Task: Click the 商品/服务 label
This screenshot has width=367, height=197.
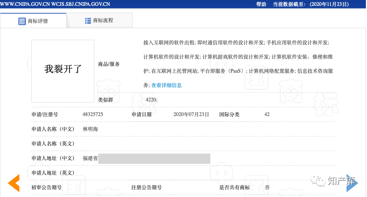Action: pyautogui.click(x=109, y=64)
